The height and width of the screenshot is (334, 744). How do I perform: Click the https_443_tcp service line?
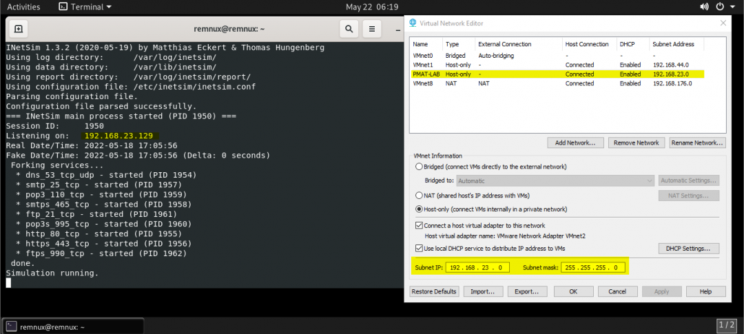(x=103, y=244)
